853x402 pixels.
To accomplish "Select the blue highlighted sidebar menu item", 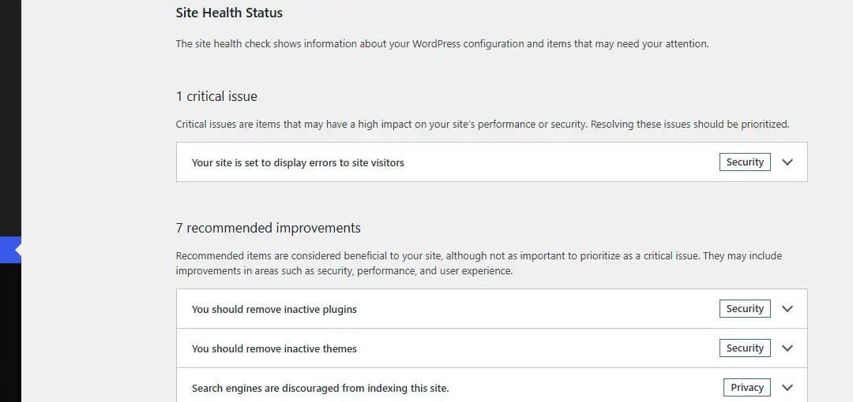I will point(10,250).
